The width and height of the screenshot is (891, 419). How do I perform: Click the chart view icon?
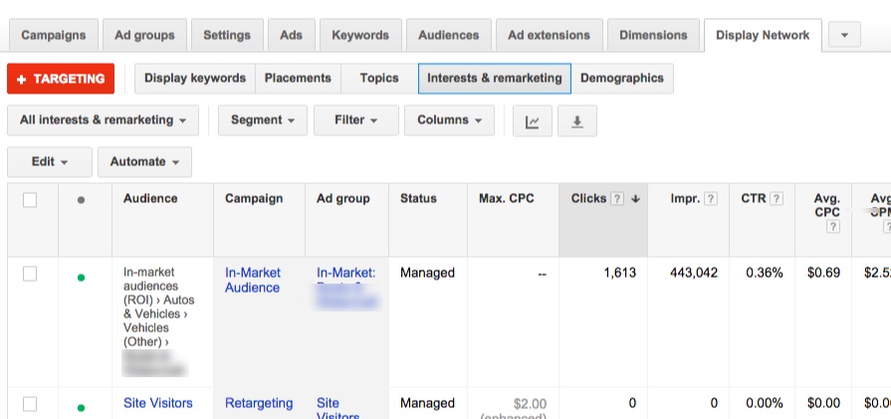click(x=533, y=121)
